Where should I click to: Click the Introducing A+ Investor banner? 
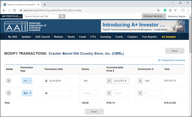143,26
